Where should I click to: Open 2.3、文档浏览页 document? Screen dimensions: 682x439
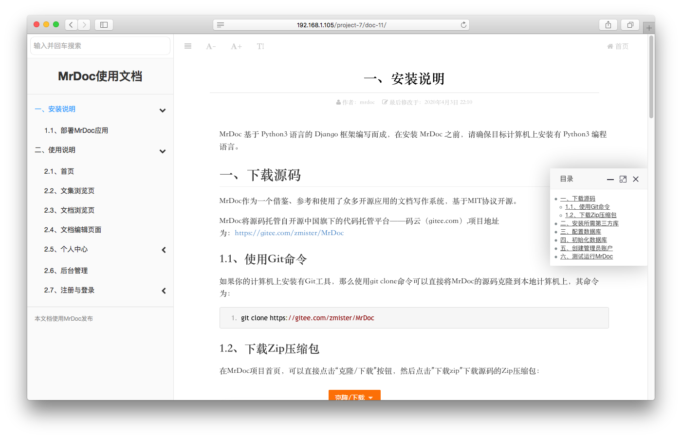click(x=69, y=210)
